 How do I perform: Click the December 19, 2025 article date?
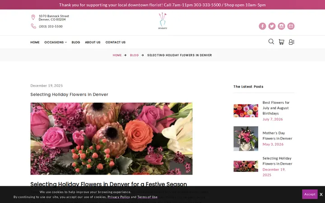coord(46,86)
